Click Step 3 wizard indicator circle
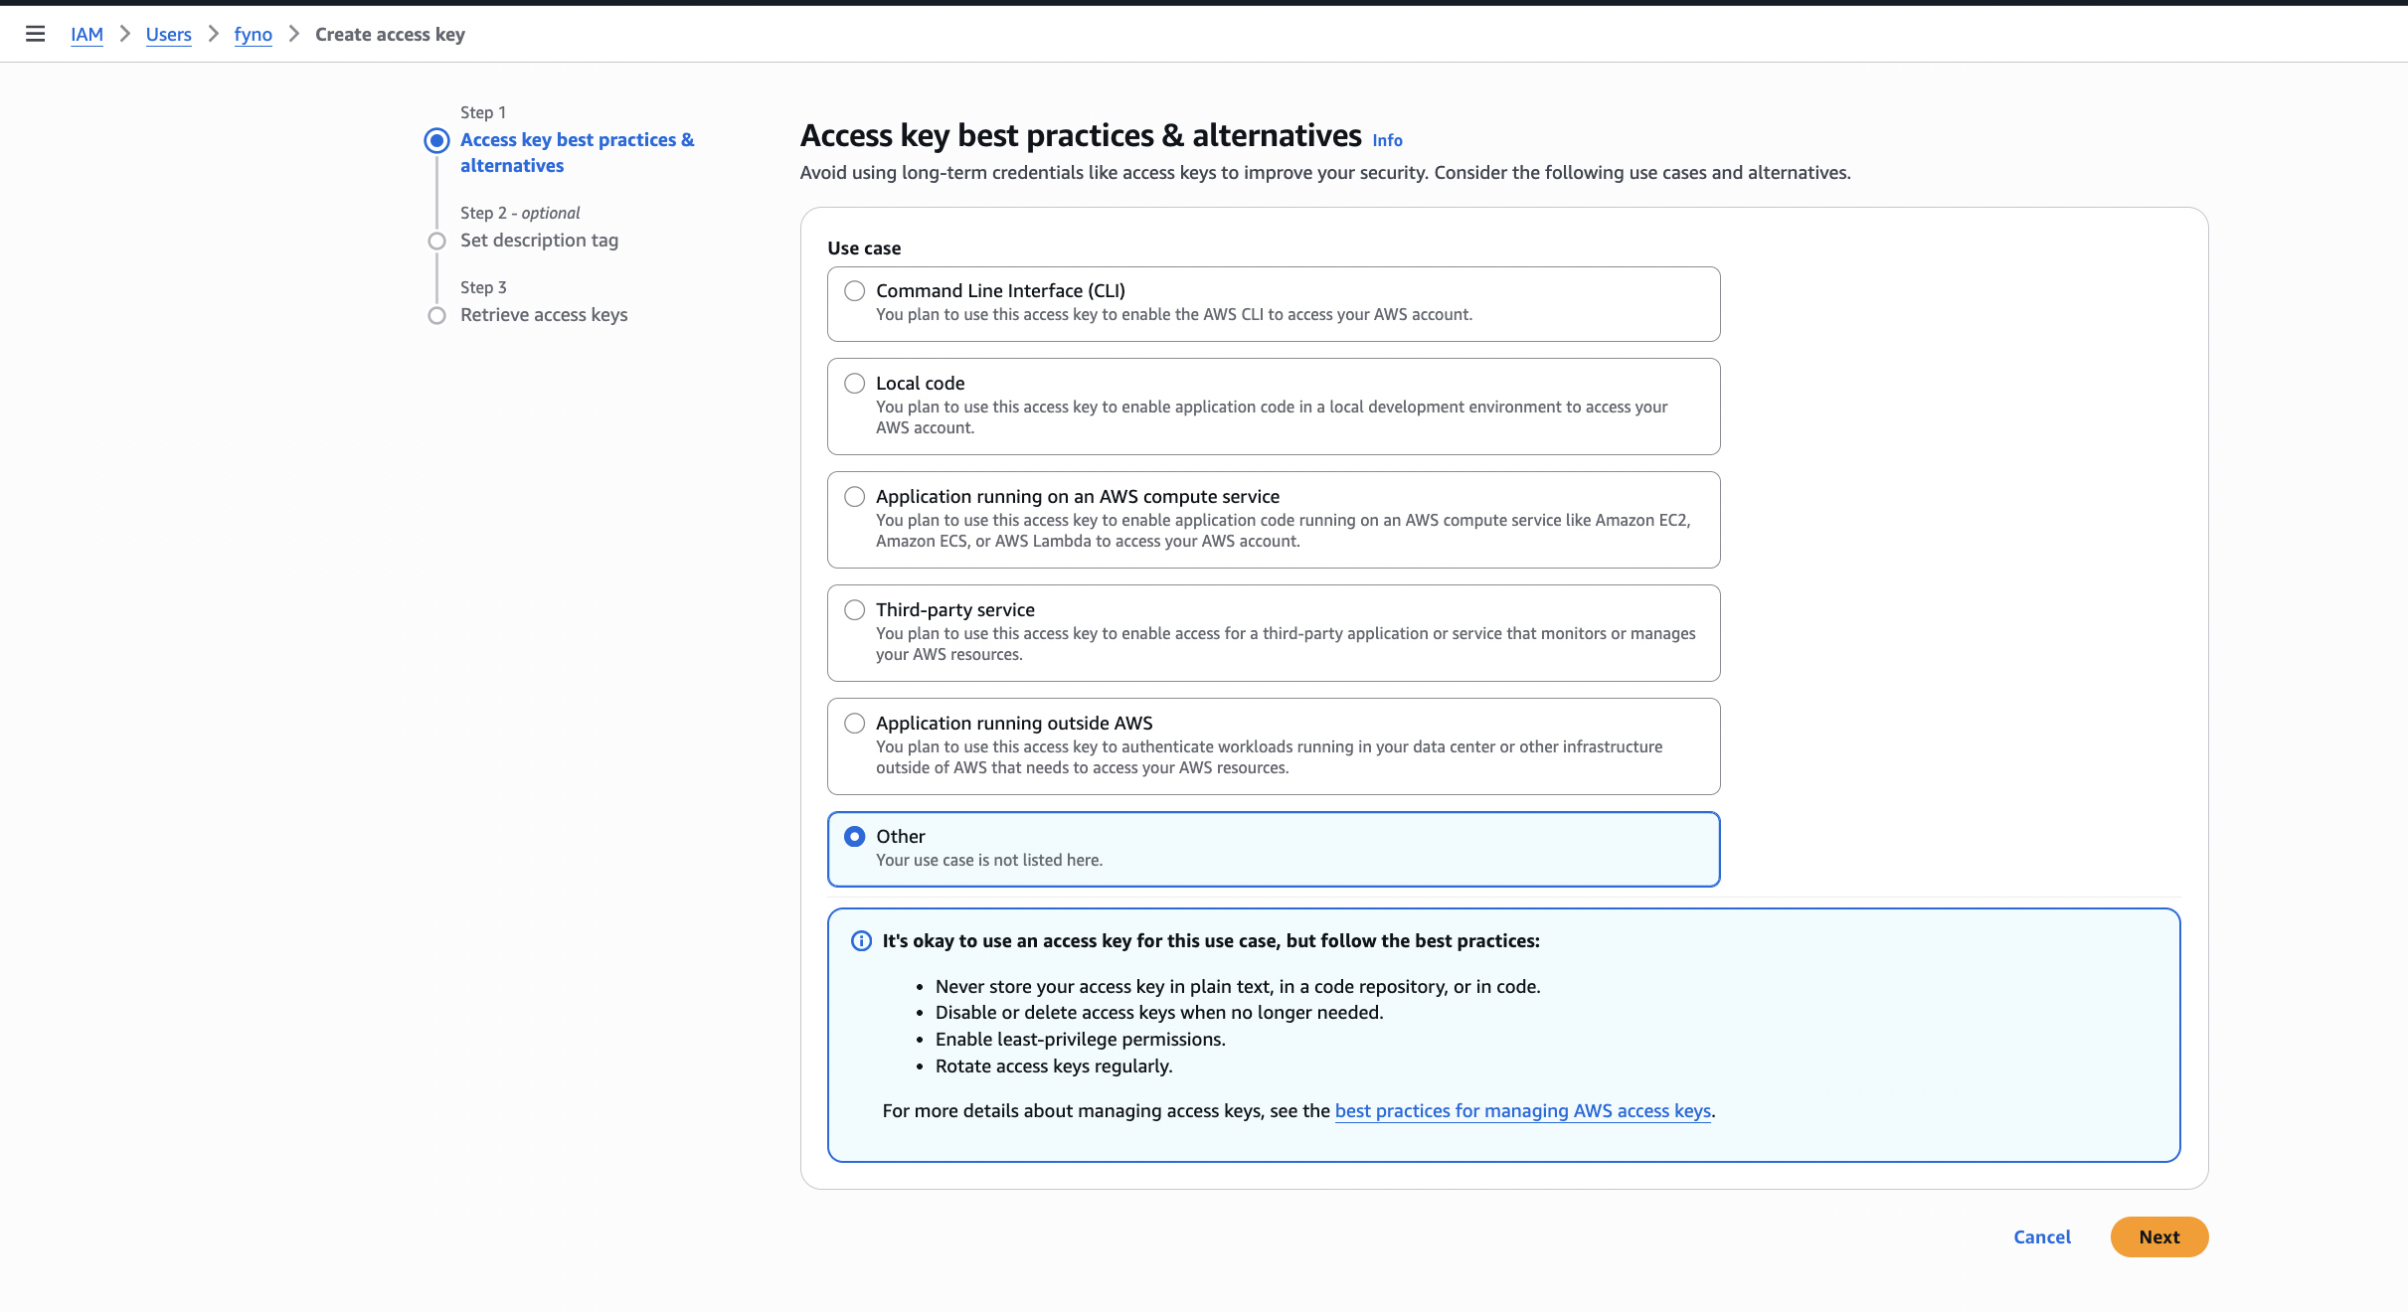The image size is (2408, 1312). (436, 315)
